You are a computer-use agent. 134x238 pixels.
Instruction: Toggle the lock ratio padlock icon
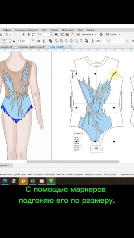point(13,41)
